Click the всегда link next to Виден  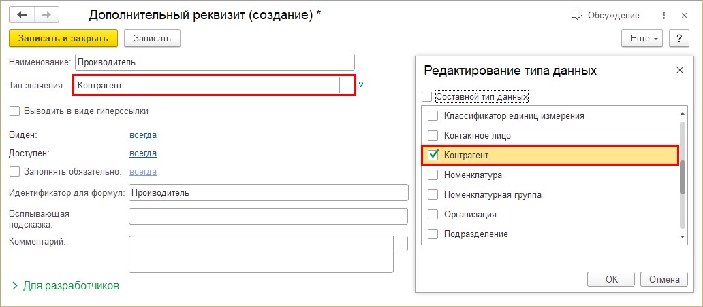point(143,135)
